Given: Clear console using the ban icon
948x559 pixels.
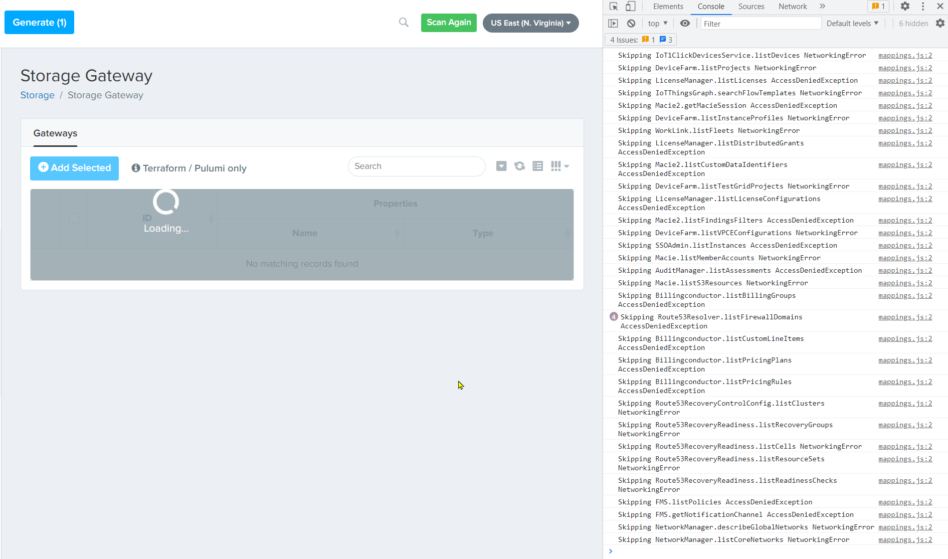Looking at the screenshot, I should pos(631,24).
